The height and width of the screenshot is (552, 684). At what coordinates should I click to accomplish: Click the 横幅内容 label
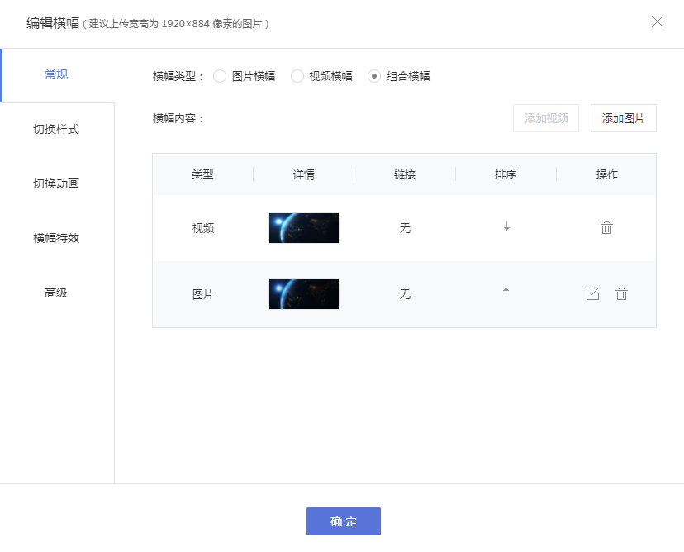[178, 118]
